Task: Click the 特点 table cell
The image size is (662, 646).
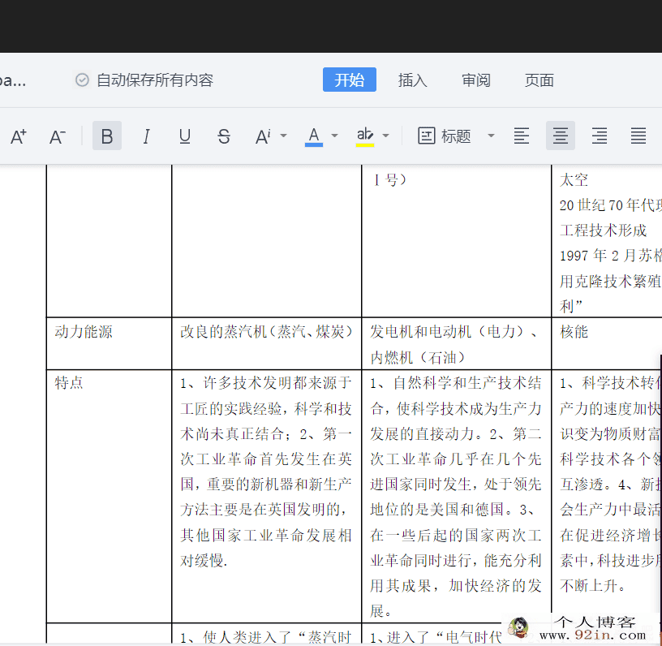Action: 109,496
